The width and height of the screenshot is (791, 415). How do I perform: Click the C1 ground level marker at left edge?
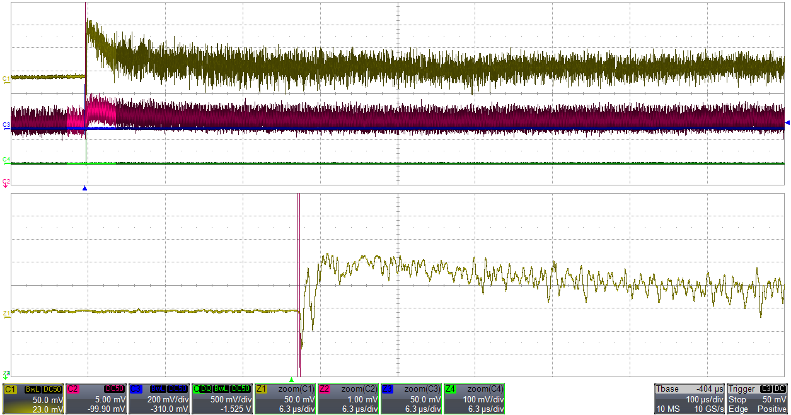6,78
